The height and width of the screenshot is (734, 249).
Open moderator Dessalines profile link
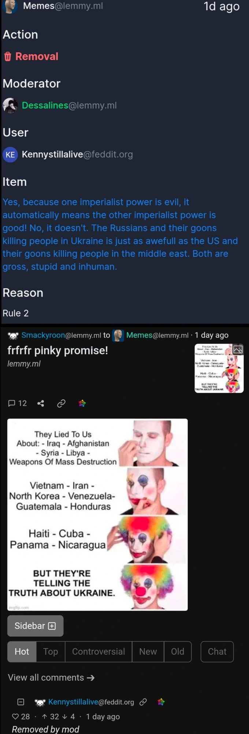pyautogui.click(x=69, y=105)
